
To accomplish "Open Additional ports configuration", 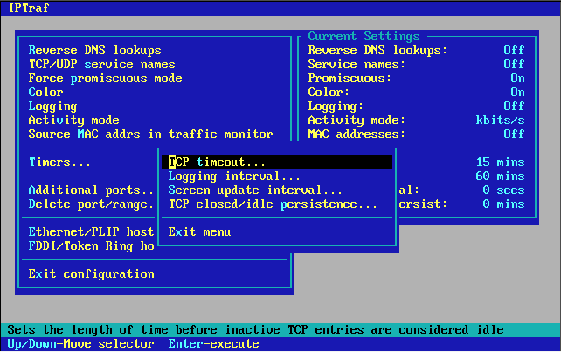I will [x=91, y=190].
